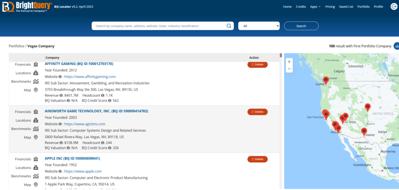Image resolution: width=399 pixels, height=190 pixels.
Task: Open Map pin icon for Affinity Gaming
Action: coord(36,90)
